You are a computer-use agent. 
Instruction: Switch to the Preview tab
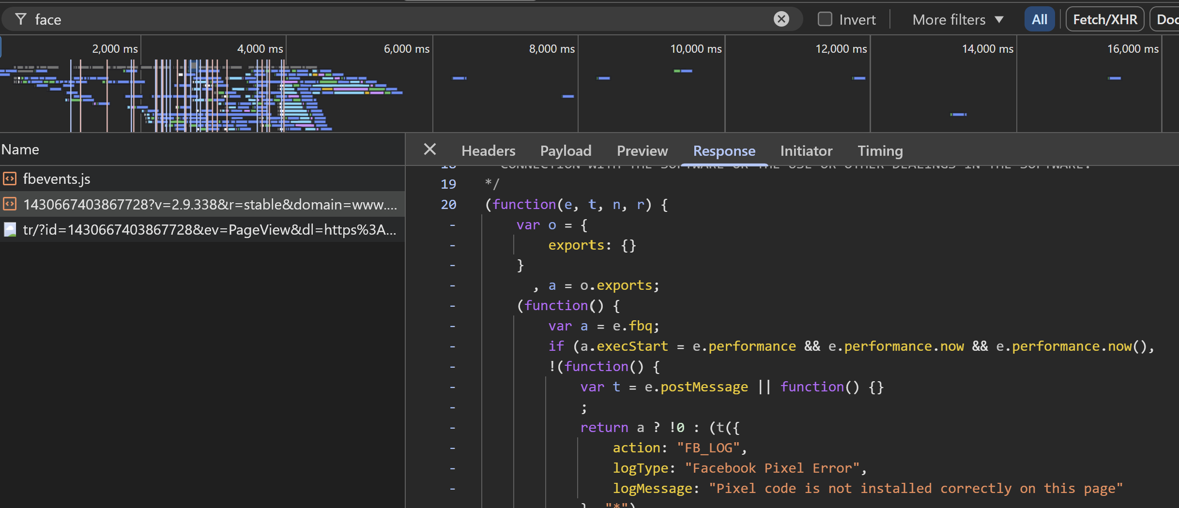[642, 151]
